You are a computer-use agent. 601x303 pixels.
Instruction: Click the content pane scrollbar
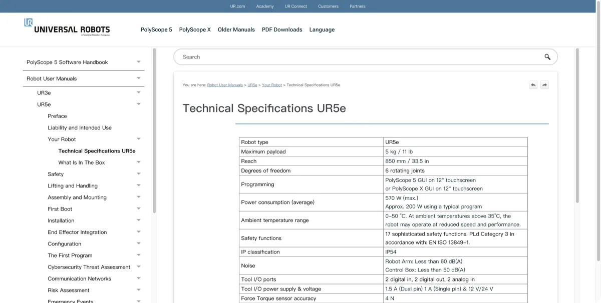click(x=577, y=125)
